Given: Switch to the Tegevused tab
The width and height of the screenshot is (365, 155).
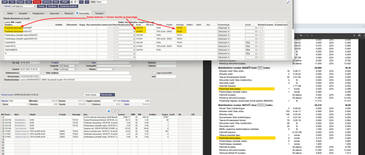Looking at the screenshot, I should (x=53, y=13).
